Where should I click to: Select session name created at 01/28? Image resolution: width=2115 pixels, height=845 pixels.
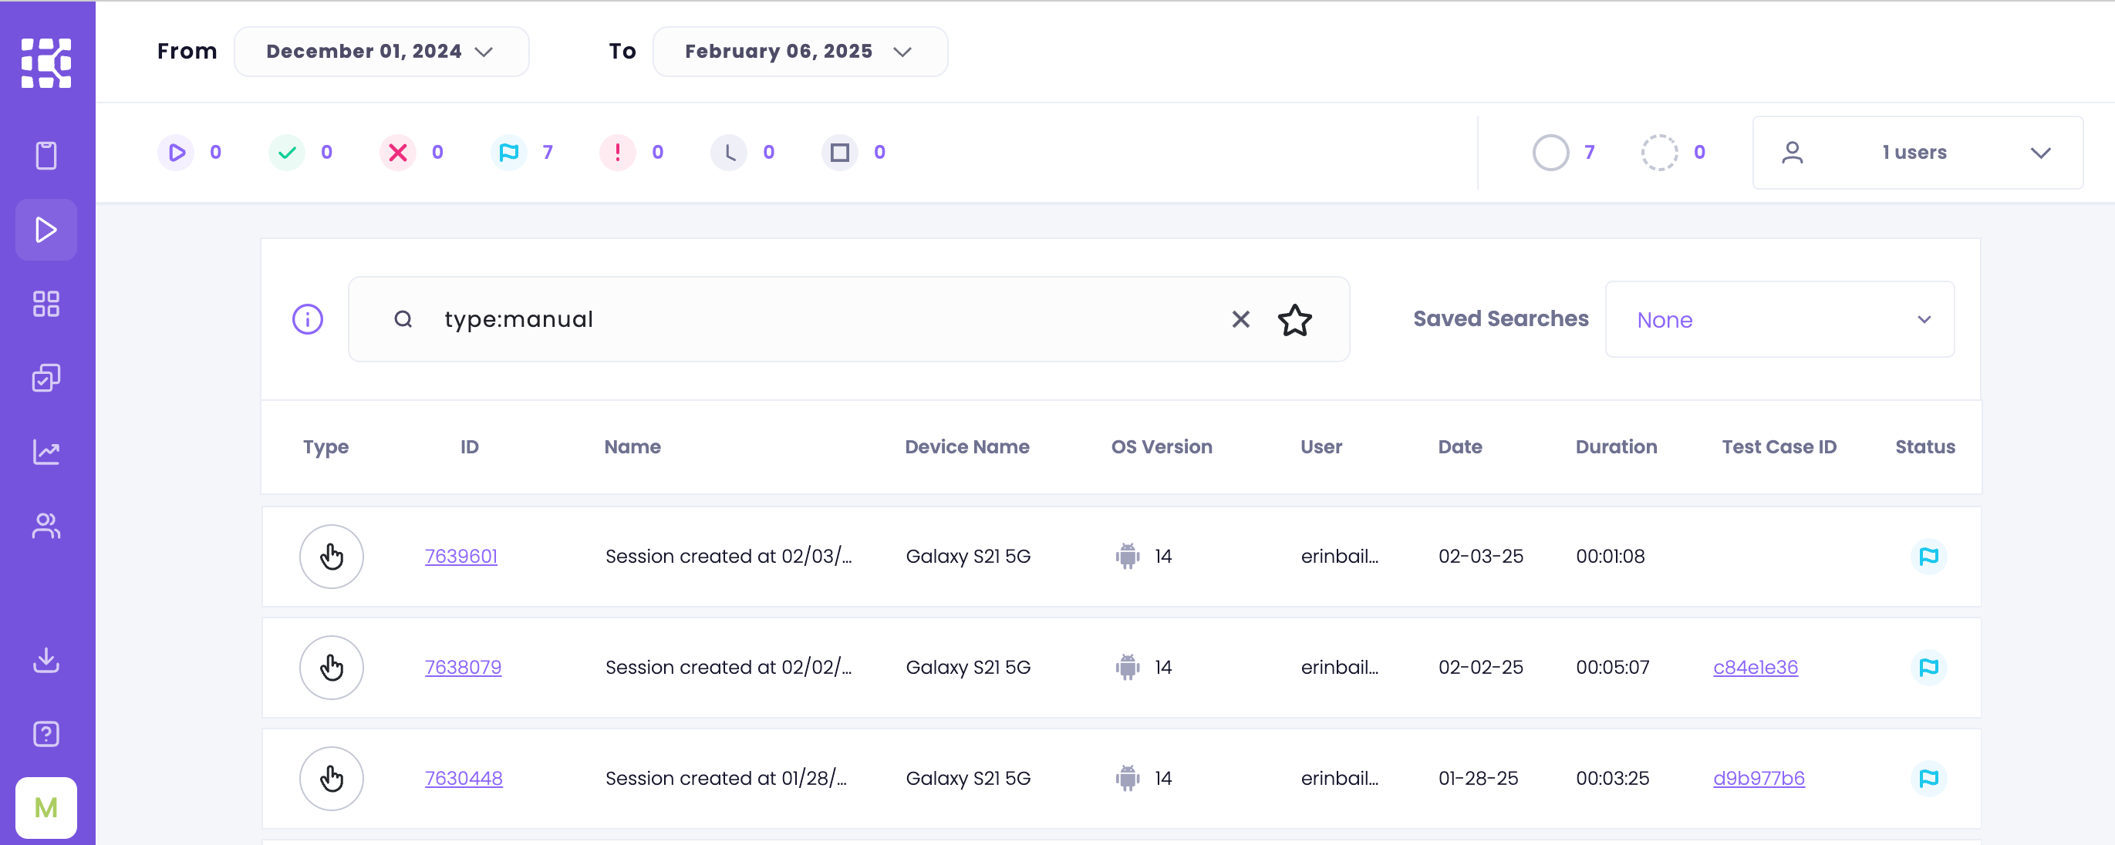point(726,778)
